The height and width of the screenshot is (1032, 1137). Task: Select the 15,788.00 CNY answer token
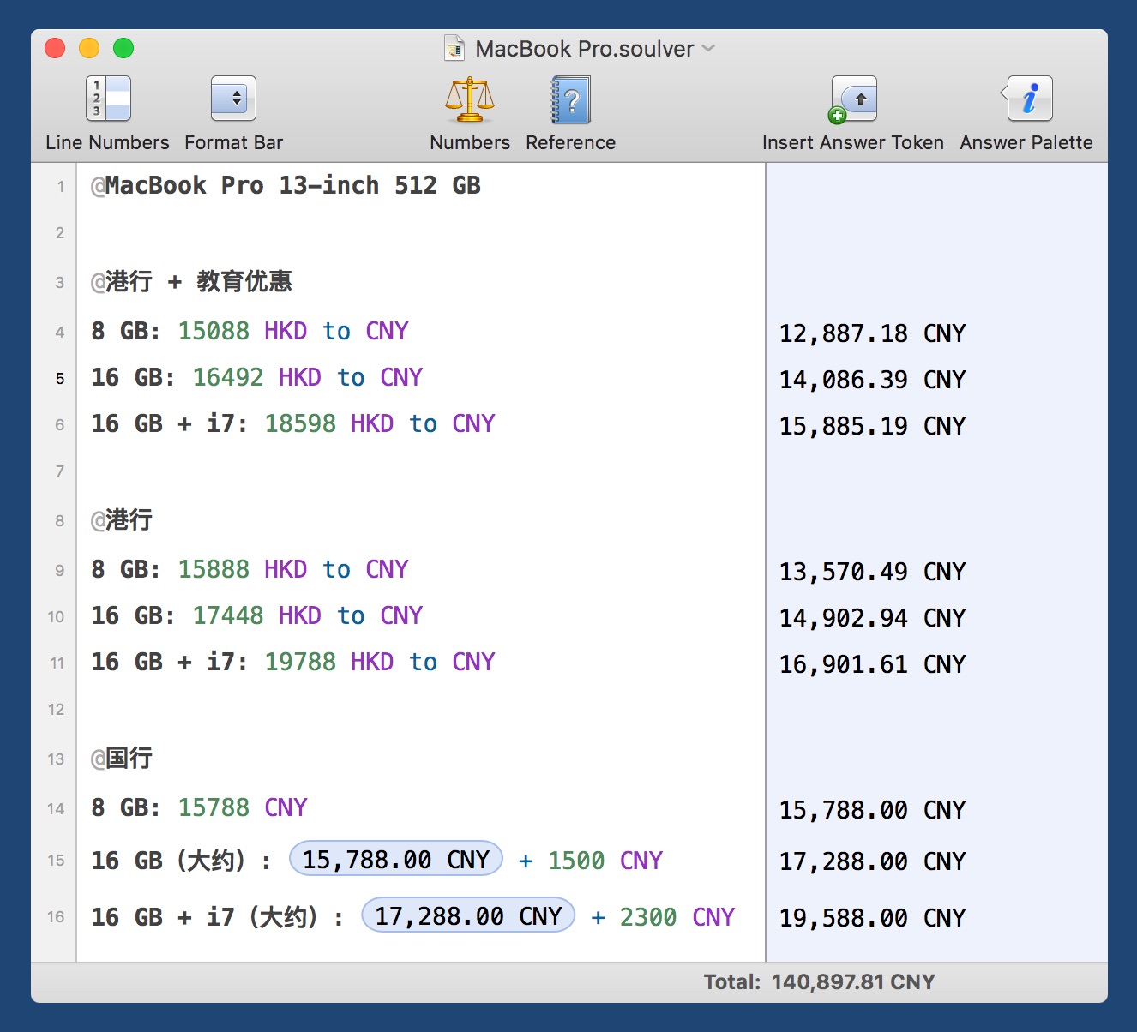[396, 859]
